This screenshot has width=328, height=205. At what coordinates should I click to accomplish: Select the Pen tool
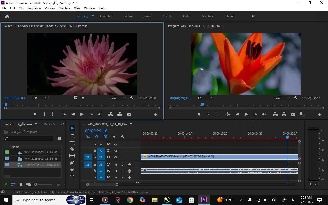[x=72, y=162]
